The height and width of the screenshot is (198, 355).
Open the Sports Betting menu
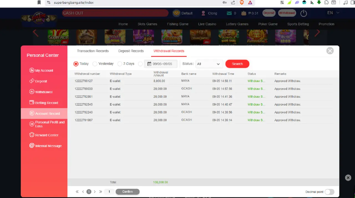(298, 24)
